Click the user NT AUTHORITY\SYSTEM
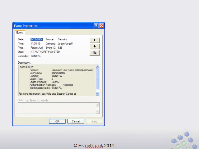 (45, 52)
